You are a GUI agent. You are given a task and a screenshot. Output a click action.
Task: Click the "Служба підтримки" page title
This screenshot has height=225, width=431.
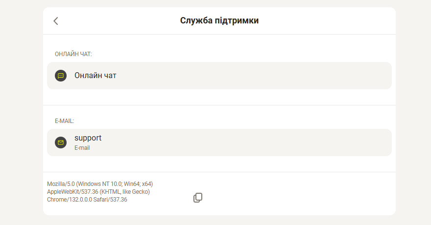[x=219, y=20]
